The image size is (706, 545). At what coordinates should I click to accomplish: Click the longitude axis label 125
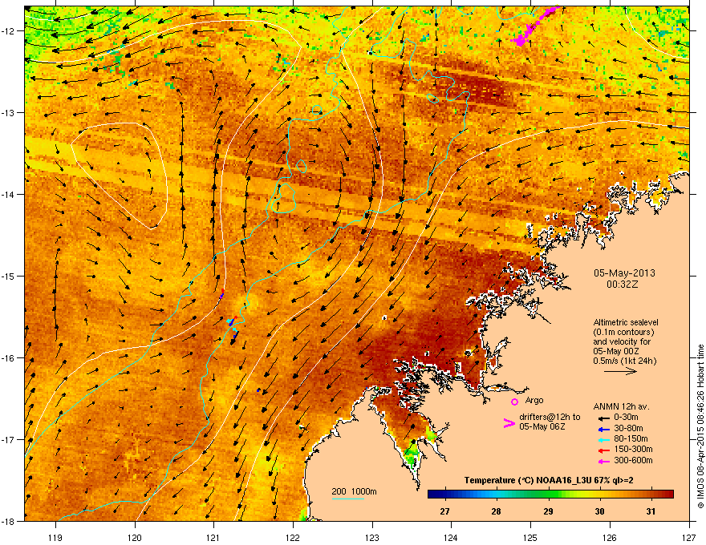(530, 537)
